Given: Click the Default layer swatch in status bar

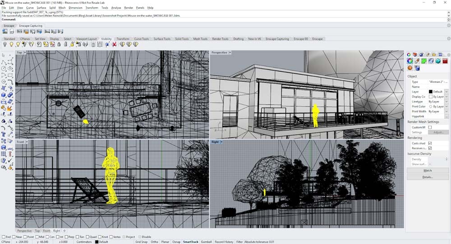Looking at the screenshot, I should 97,242.
